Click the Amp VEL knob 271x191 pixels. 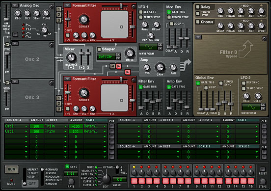coord(147,67)
